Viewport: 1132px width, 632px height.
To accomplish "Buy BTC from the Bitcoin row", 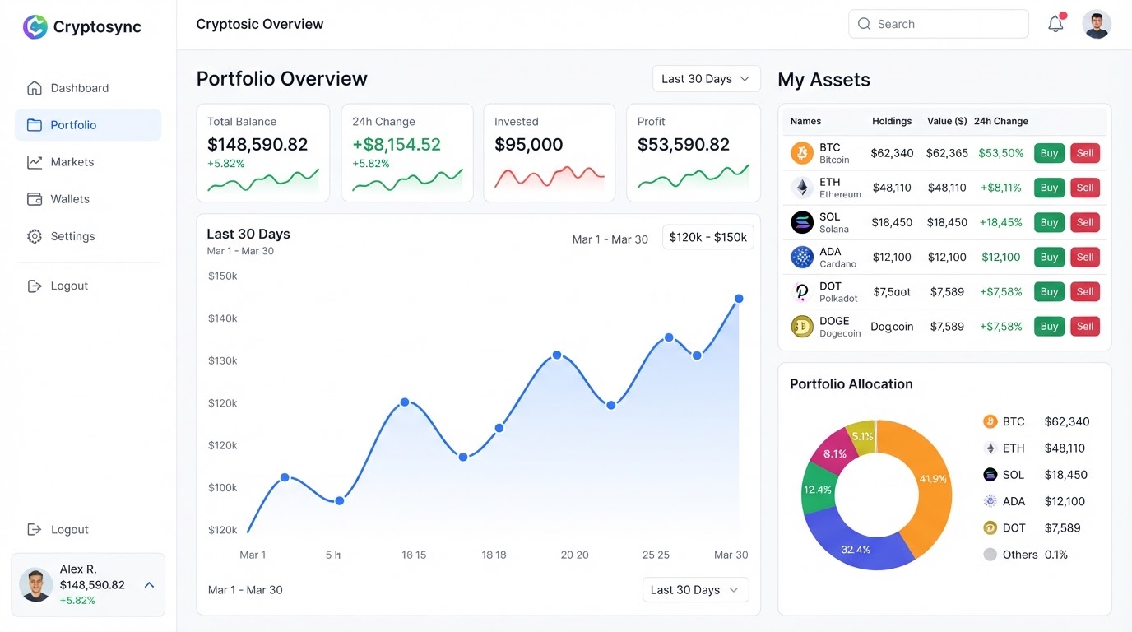I will click(x=1049, y=153).
